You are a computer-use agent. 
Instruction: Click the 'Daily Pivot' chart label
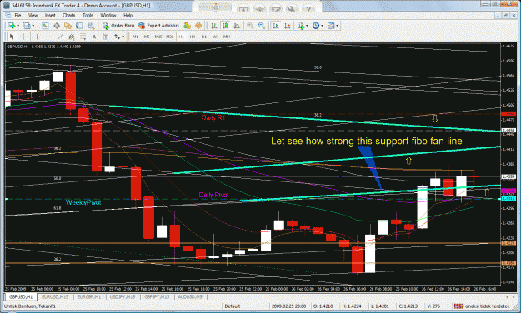(213, 195)
